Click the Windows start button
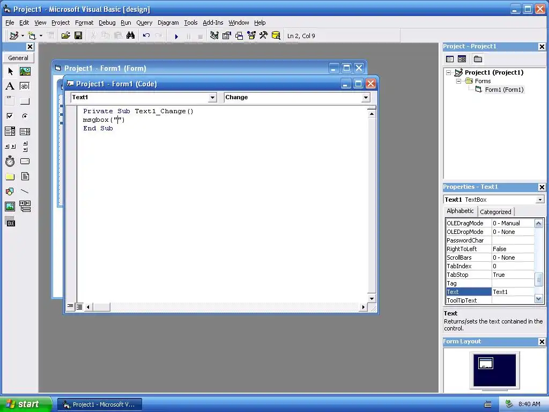The height and width of the screenshot is (412, 549). point(26,404)
